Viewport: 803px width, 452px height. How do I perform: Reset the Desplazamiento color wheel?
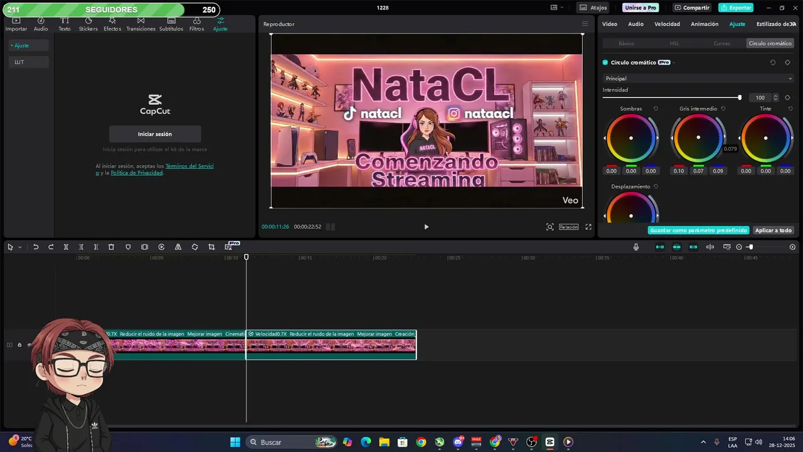[x=656, y=186]
